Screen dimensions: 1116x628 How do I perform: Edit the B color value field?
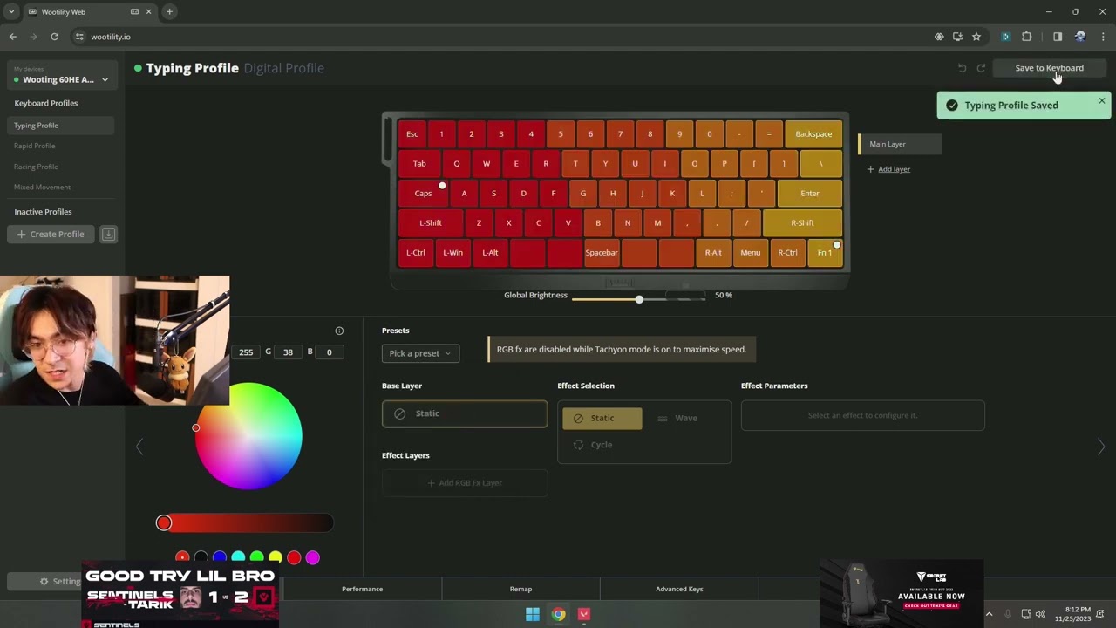pyautogui.click(x=329, y=352)
